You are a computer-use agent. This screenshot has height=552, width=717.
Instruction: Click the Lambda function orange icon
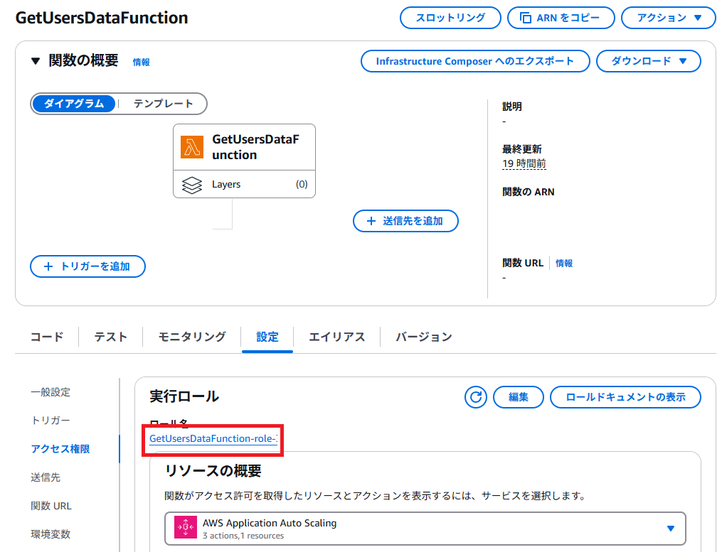pyautogui.click(x=192, y=147)
